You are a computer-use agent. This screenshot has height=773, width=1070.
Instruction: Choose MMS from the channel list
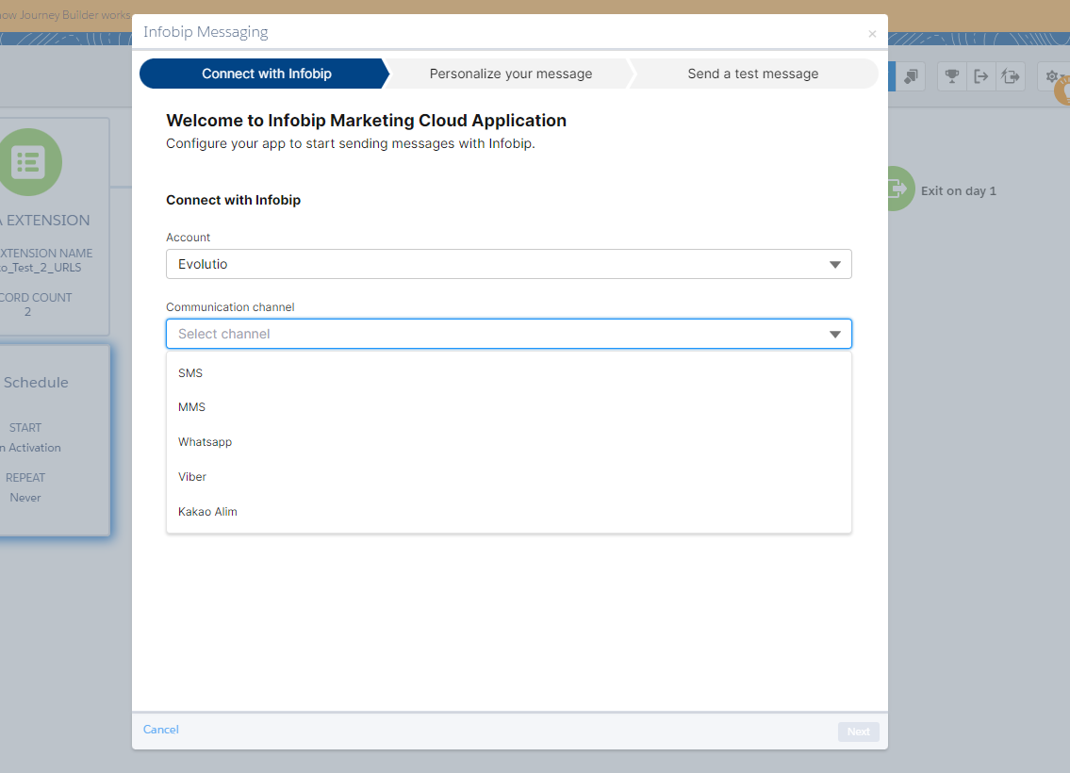508,407
